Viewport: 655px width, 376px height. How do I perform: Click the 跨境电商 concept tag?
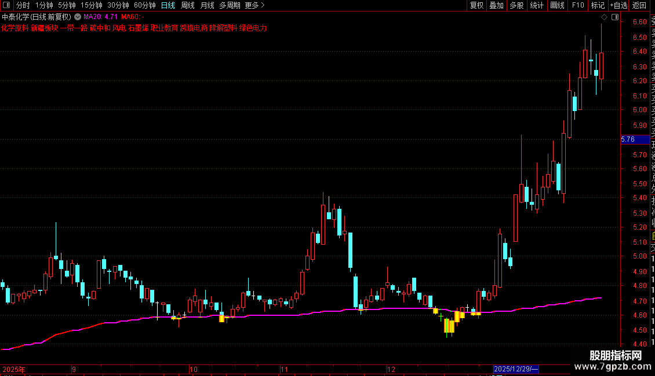point(194,28)
